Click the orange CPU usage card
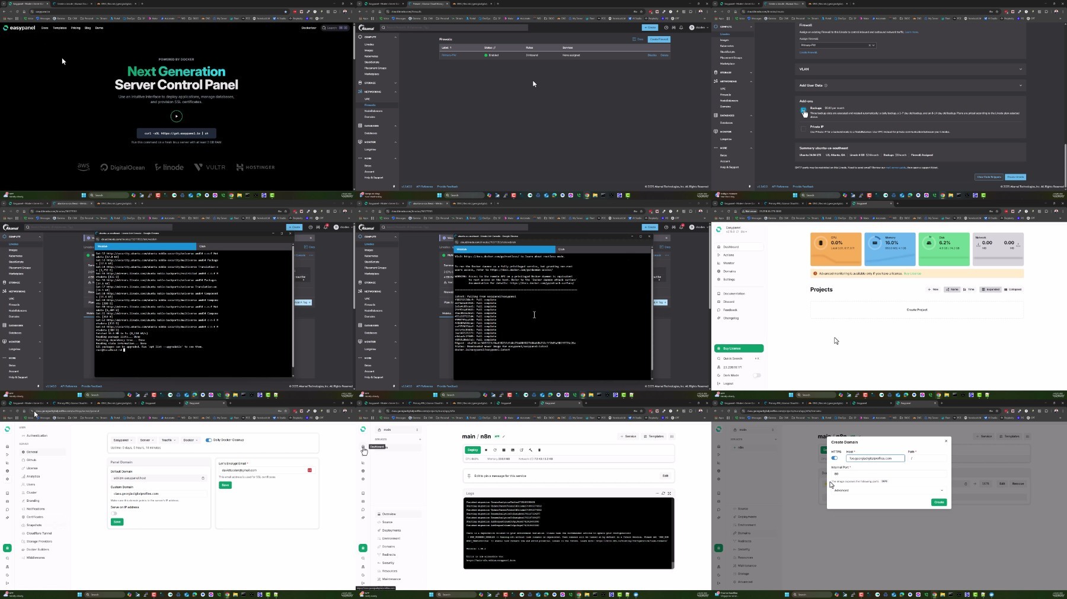 coord(836,249)
